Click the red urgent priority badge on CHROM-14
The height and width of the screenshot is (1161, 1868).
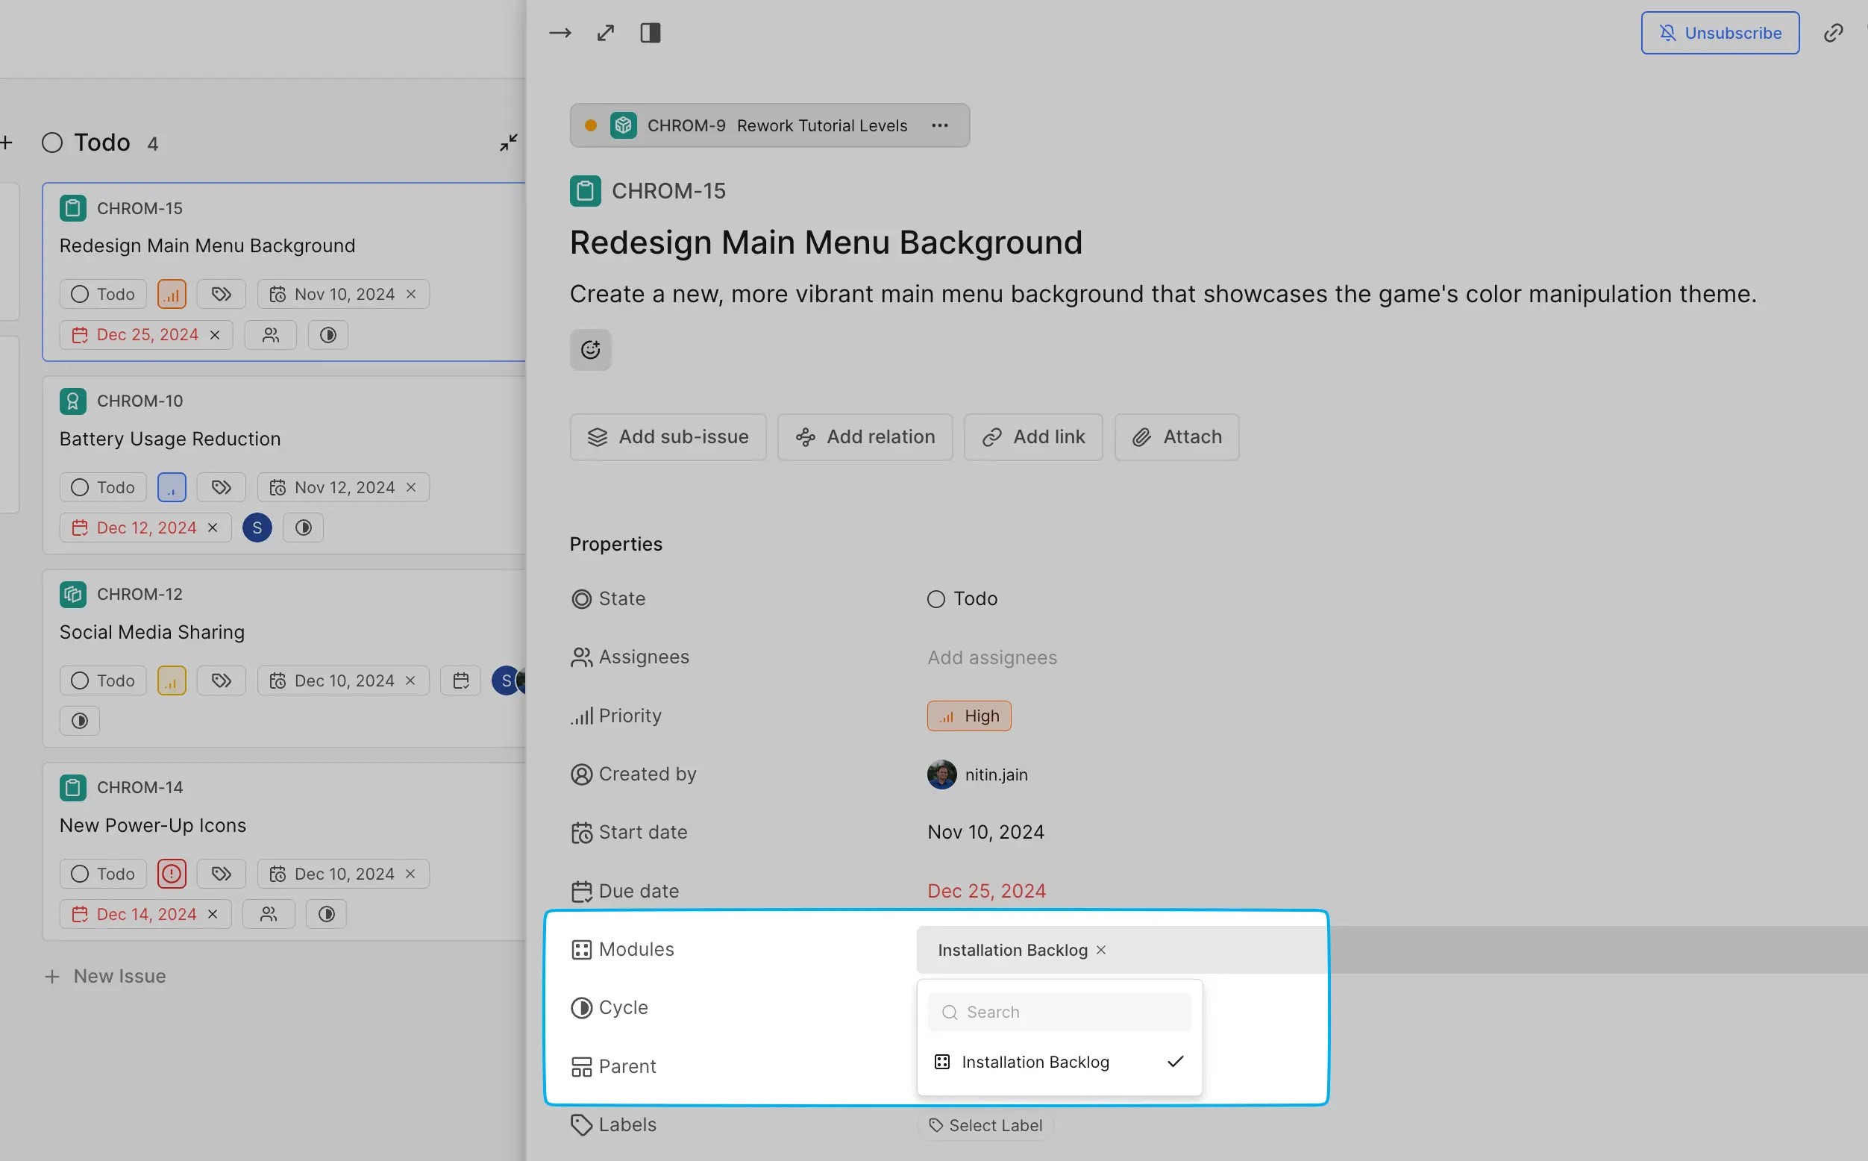point(172,874)
